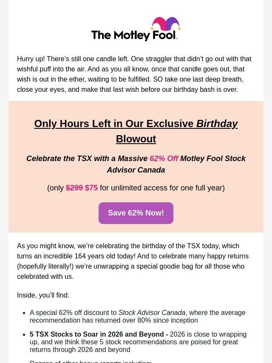Image resolution: width=272 pixels, height=363 pixels.
Task: Click "for unlimited access for one full year" text
Action: coord(161,188)
